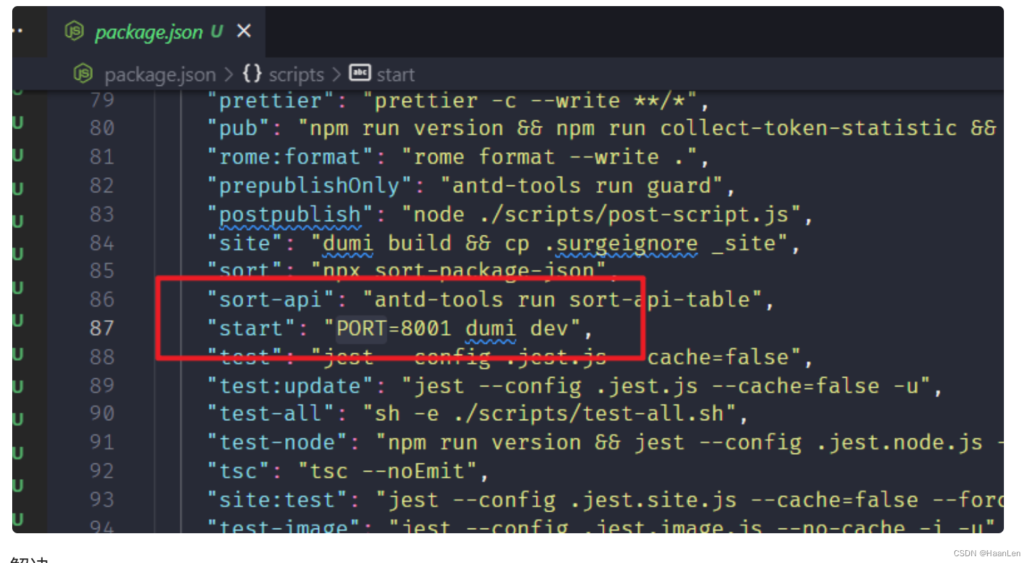Click the nodejs icon in breadcrumb
1031x563 pixels.
(x=83, y=73)
